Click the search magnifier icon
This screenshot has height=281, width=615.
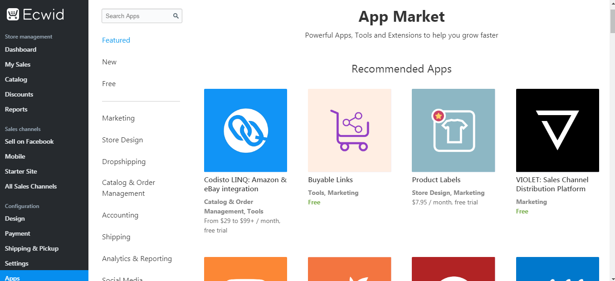176,16
